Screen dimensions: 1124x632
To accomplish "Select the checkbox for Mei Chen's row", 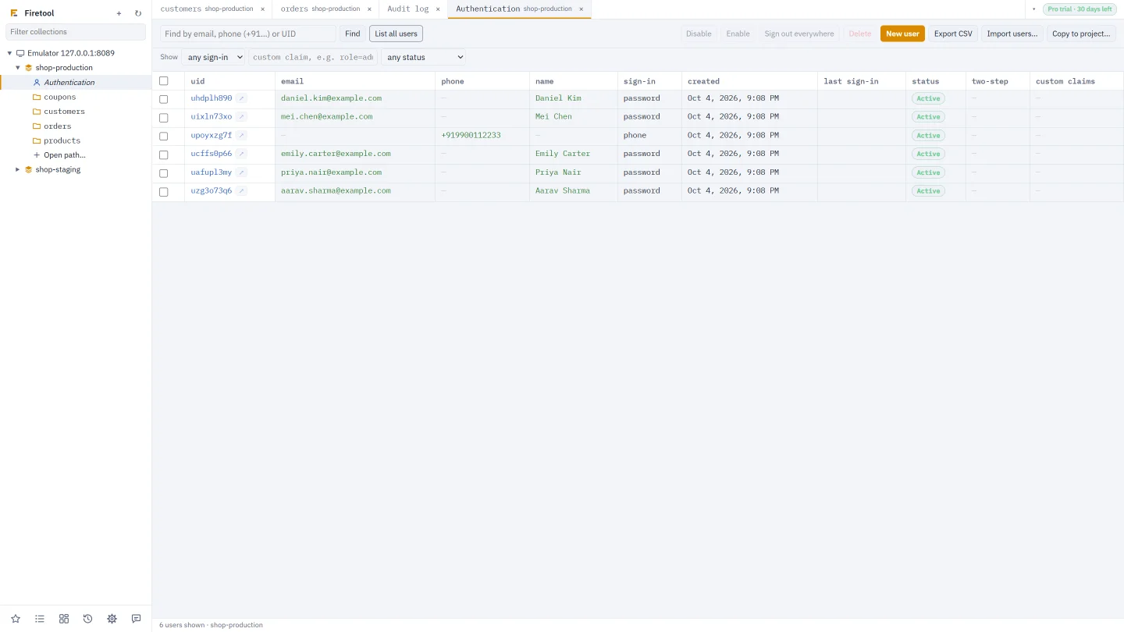I will [x=164, y=118].
